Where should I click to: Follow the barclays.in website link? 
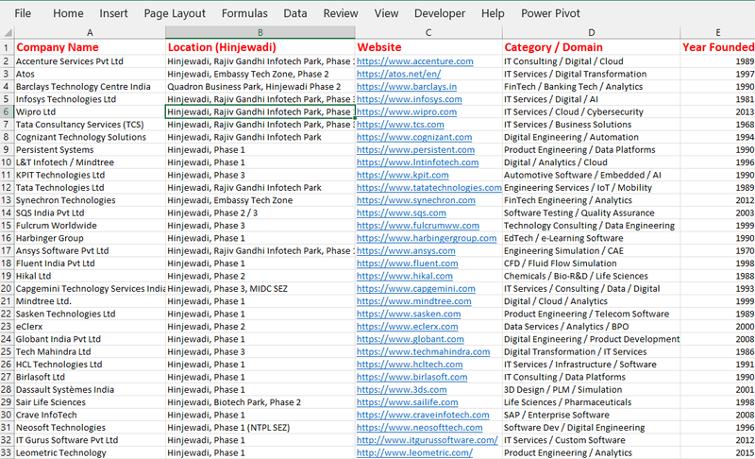pos(407,87)
